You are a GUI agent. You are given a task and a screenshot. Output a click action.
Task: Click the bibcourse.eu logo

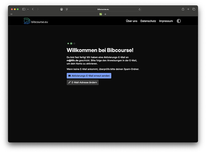tap(36, 21)
